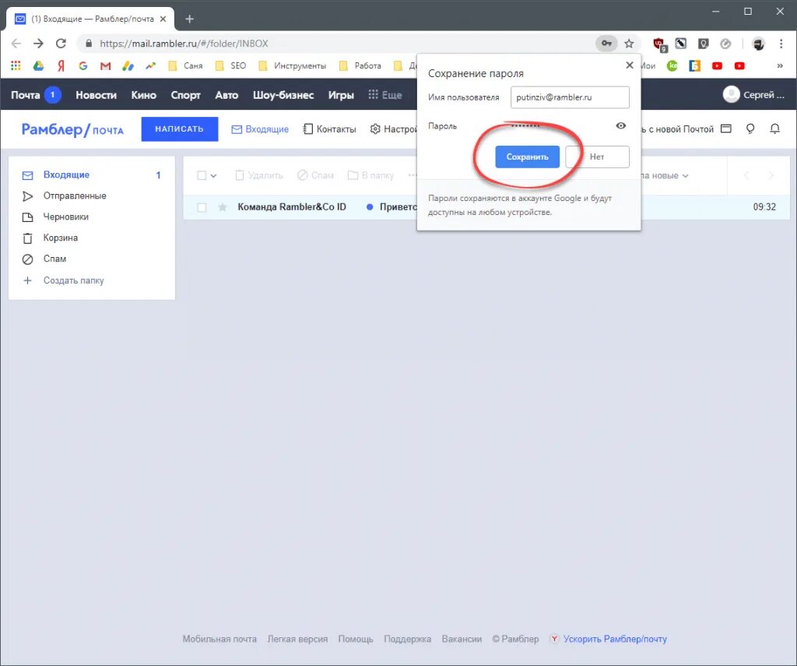The image size is (797, 666).
Task: Open Входящие in the top toolbar
Action: pos(260,129)
